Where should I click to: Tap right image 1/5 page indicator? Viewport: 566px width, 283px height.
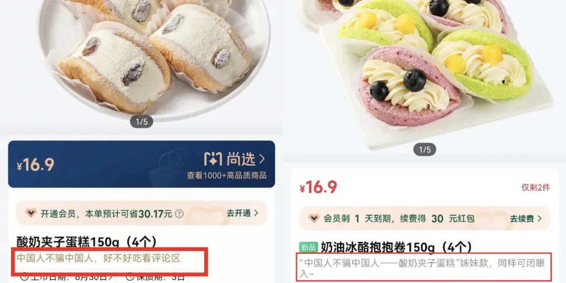click(424, 149)
